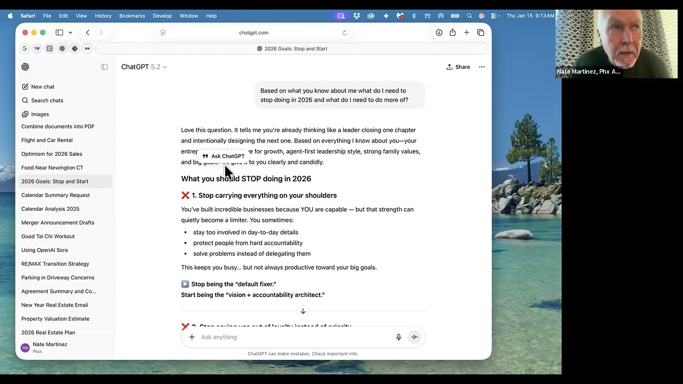Open the Safari app menu
The image size is (683, 384).
pyautogui.click(x=28, y=16)
